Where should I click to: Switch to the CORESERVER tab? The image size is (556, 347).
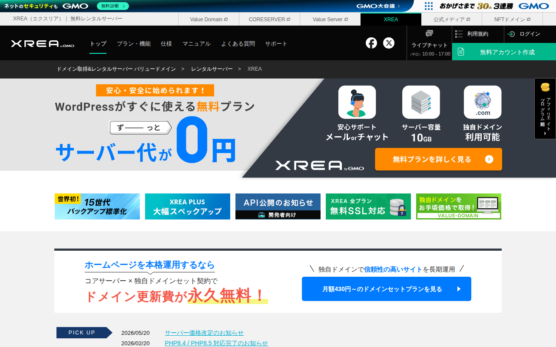(269, 20)
